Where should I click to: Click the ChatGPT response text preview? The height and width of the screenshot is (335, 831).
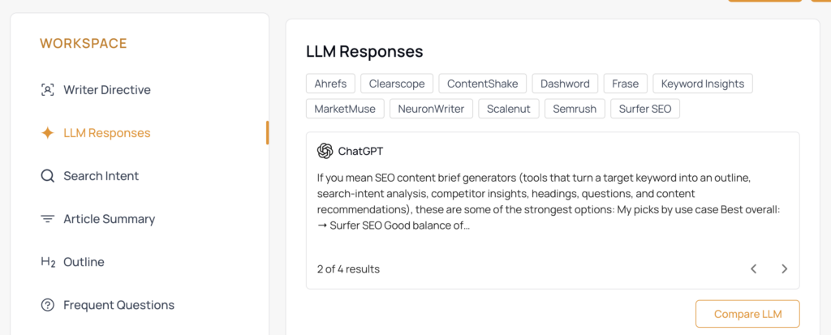[551, 201]
